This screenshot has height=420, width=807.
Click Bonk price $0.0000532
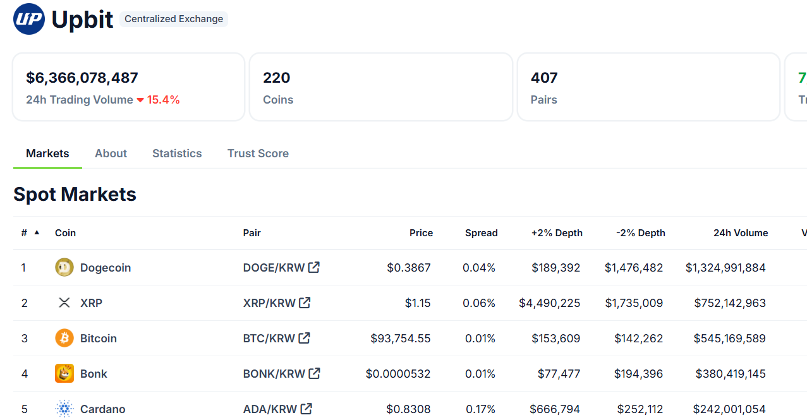[398, 374]
